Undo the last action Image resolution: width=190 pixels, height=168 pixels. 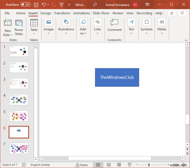click(44, 5)
